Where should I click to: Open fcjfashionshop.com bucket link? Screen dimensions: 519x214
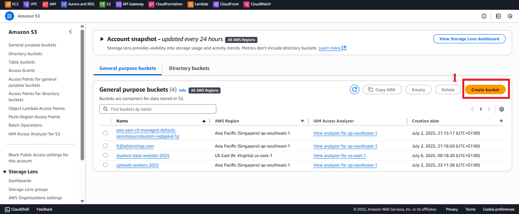pos(135,146)
